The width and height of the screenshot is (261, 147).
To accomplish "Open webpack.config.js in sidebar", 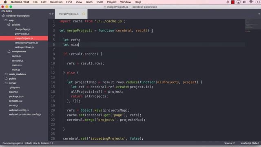I will (x=19, y=110).
